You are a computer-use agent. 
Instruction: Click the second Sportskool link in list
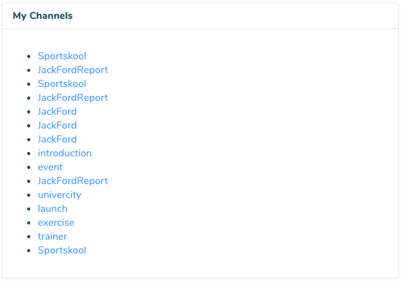click(x=62, y=84)
